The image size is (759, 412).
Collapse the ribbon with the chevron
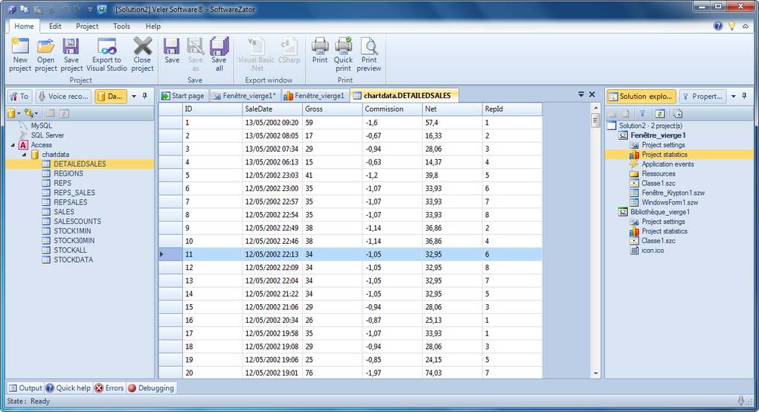point(746,27)
